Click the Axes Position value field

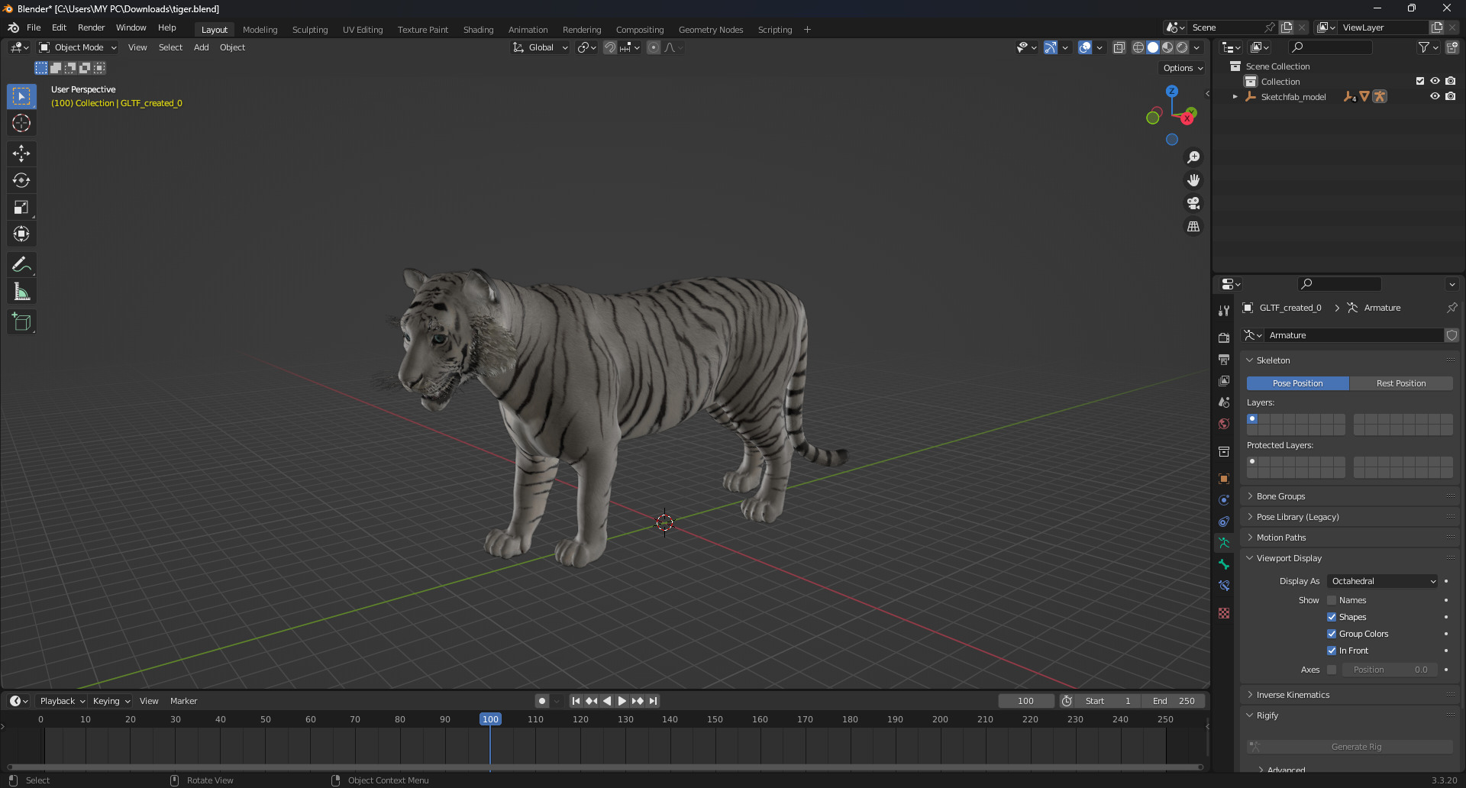(x=1390, y=670)
